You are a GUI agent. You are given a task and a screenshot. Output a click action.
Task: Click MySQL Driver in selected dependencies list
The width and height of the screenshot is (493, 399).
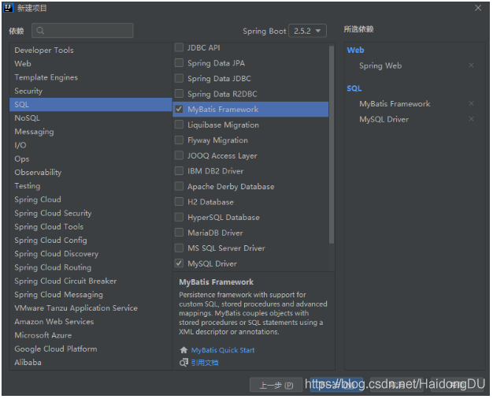pos(384,119)
